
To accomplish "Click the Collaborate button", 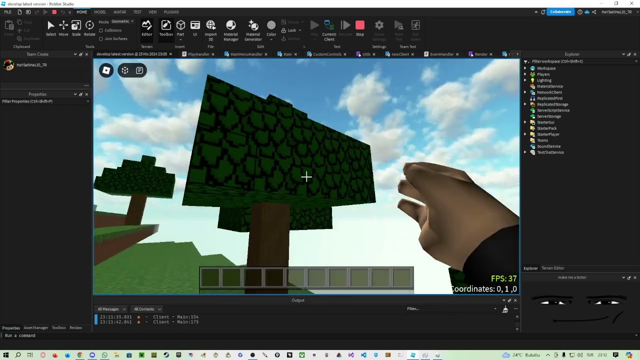I will [560, 12].
